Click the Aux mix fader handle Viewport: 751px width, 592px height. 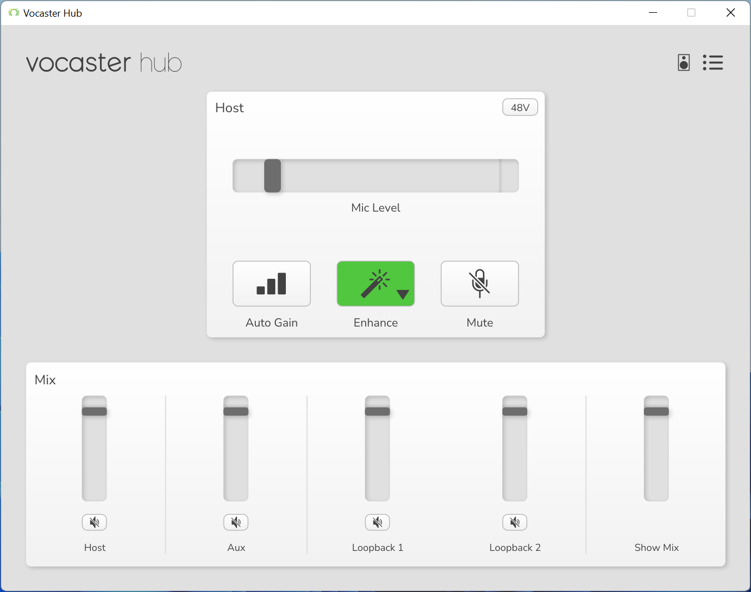[x=236, y=412]
